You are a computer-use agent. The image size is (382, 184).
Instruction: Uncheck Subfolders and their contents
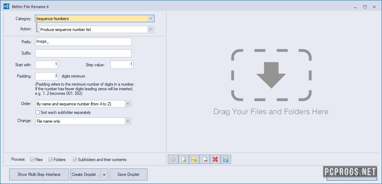coord(75,160)
